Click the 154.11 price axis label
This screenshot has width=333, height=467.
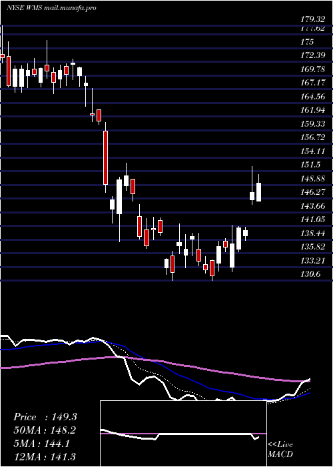click(x=312, y=151)
